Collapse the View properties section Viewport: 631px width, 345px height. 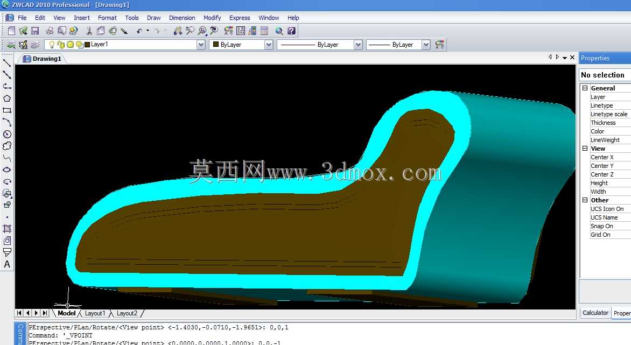click(585, 149)
